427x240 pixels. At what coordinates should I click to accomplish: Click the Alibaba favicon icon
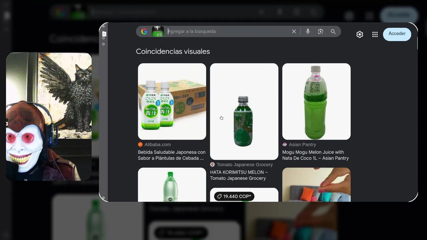click(140, 144)
